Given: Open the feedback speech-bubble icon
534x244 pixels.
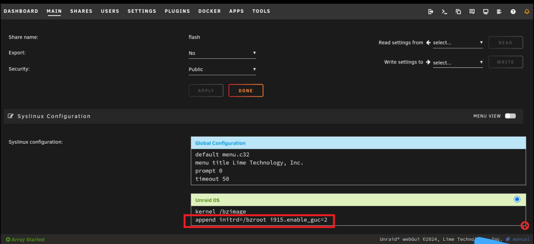Looking at the screenshot, I should 472,12.
